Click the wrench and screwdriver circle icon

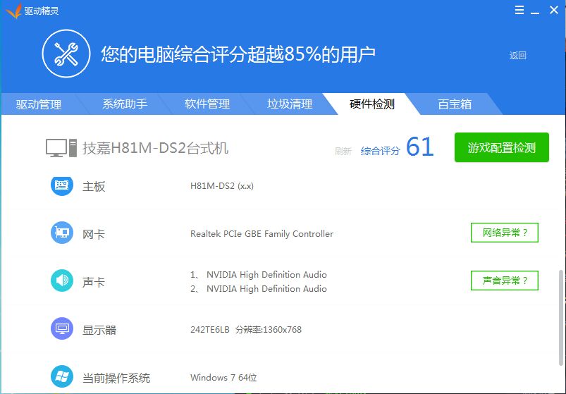point(66,54)
